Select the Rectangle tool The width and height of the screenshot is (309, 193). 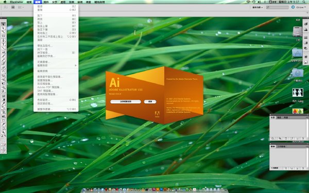(x=3, y=52)
